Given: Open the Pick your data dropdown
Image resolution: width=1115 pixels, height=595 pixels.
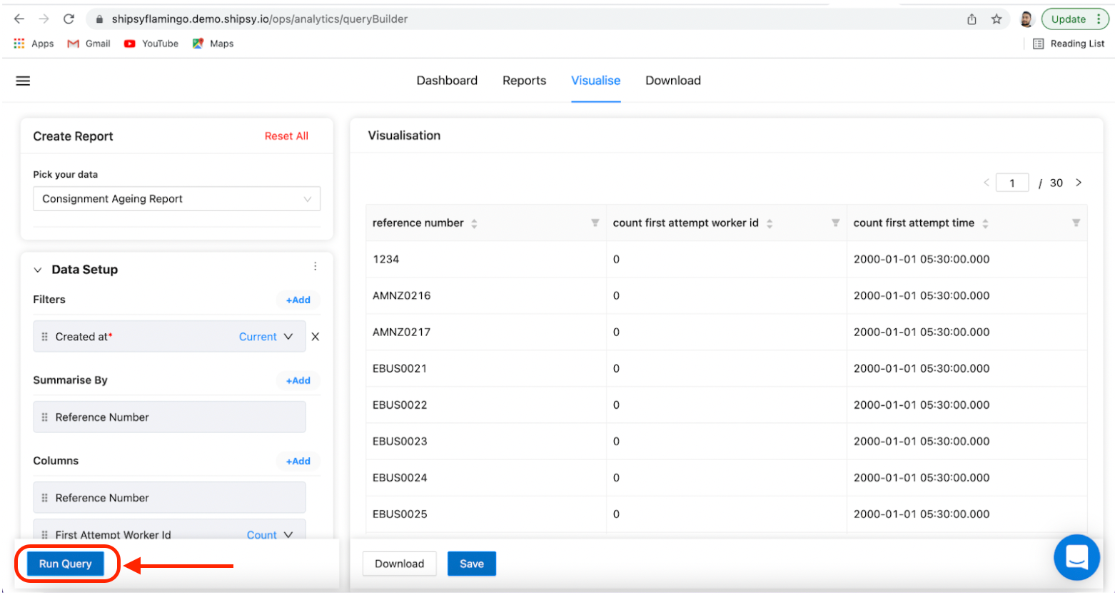Looking at the screenshot, I should coord(176,199).
